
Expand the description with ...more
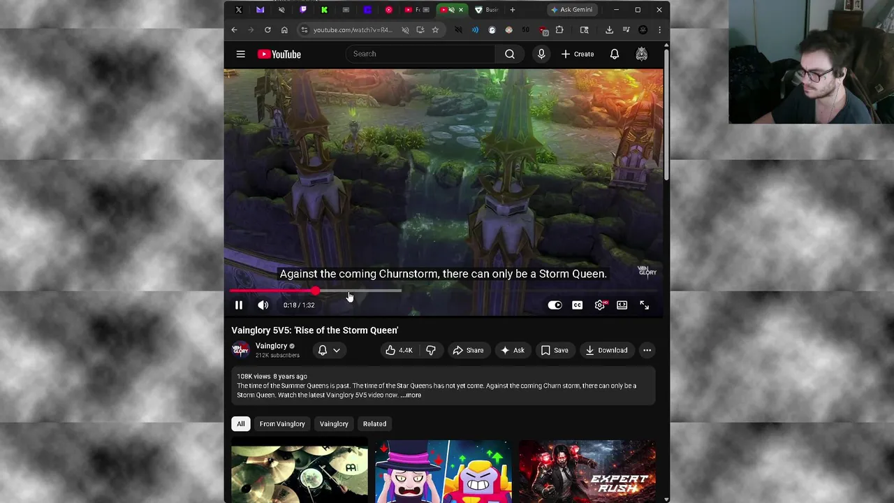[x=411, y=395]
